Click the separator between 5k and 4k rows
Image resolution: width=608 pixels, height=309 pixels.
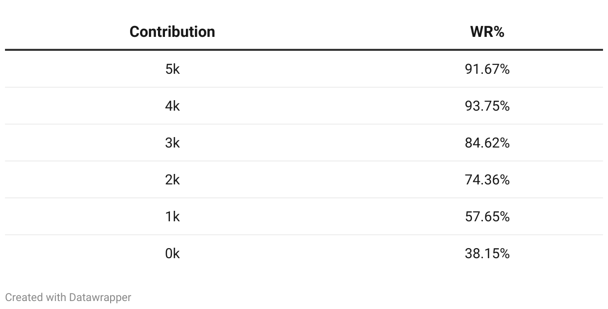point(304,88)
